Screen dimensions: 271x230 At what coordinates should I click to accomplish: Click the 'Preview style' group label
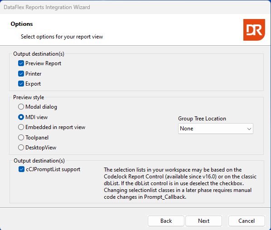(x=29, y=97)
